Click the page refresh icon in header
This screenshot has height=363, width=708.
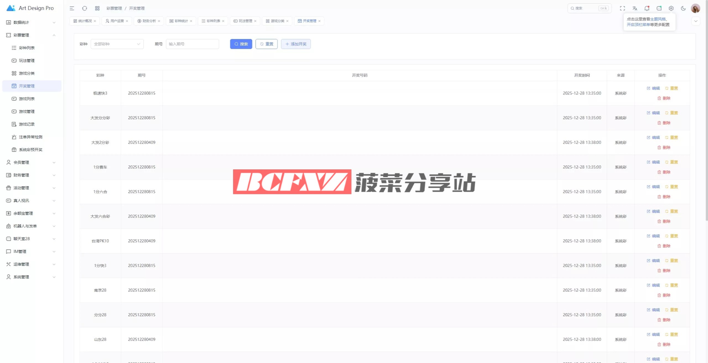click(85, 8)
